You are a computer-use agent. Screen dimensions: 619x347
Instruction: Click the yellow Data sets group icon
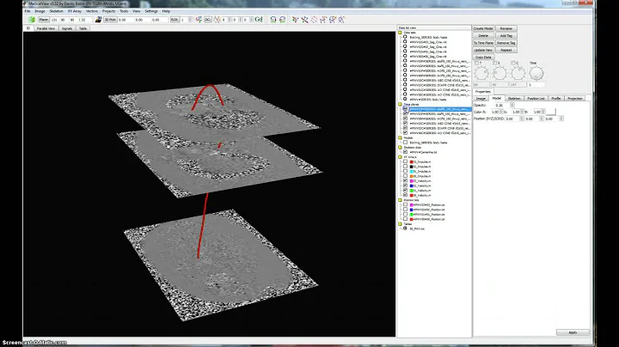pyautogui.click(x=400, y=33)
